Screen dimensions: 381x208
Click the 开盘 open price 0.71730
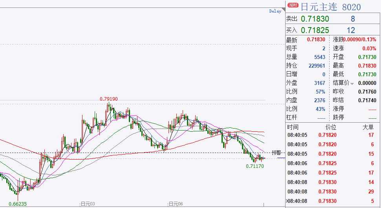(367, 57)
